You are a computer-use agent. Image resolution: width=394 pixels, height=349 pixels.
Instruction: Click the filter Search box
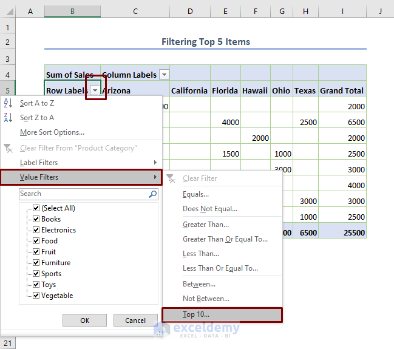(x=89, y=194)
